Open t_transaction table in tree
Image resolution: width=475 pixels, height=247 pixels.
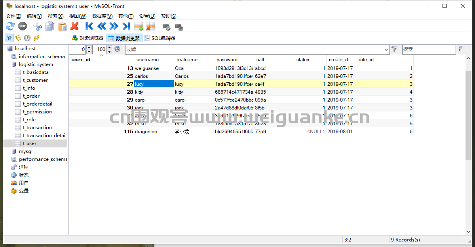point(37,128)
